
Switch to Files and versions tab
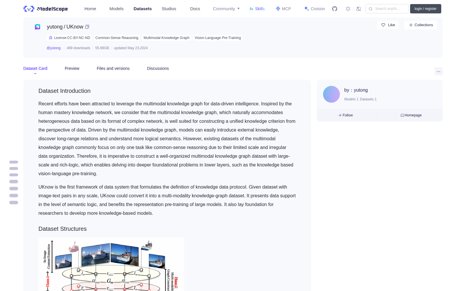(113, 68)
